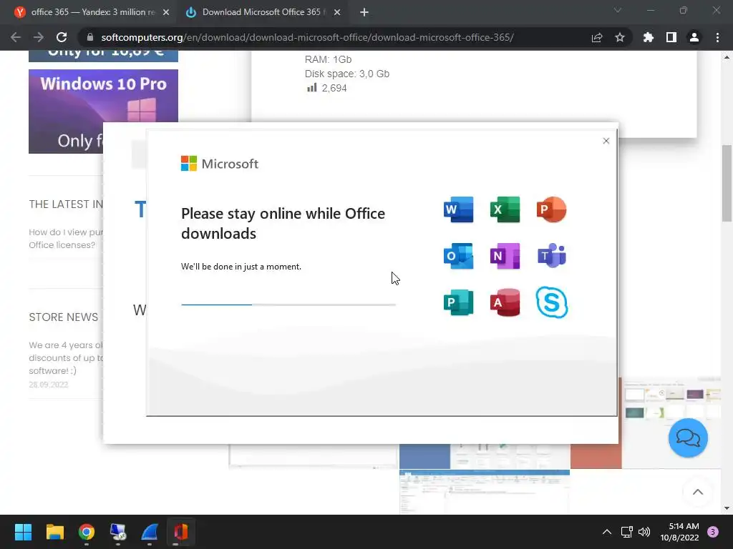Open the Chrome profile menu
Viewport: 733px width, 549px height.
coord(694,37)
